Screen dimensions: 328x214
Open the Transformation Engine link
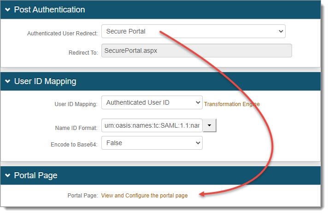pos(232,104)
